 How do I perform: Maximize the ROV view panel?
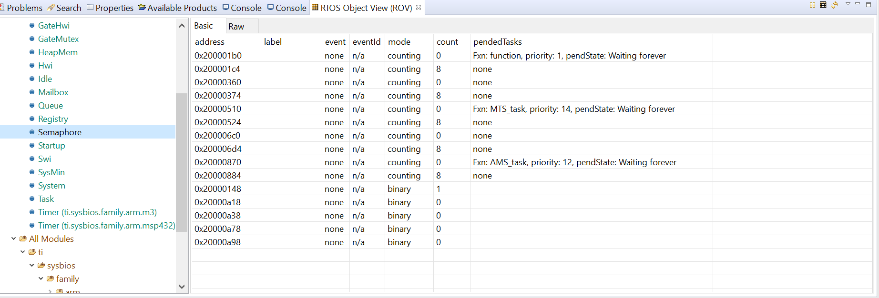pyautogui.click(x=869, y=5)
